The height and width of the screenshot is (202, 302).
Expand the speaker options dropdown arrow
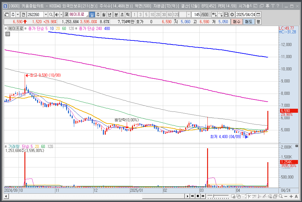pyautogui.click(x=61, y=15)
